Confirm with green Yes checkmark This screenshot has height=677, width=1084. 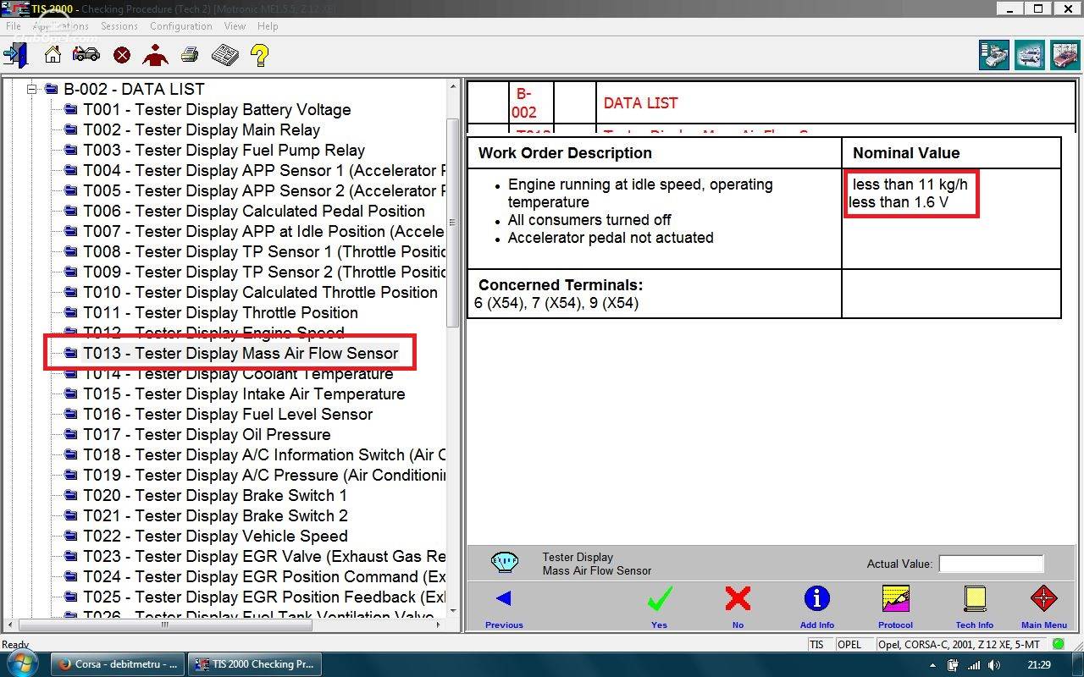659,606
